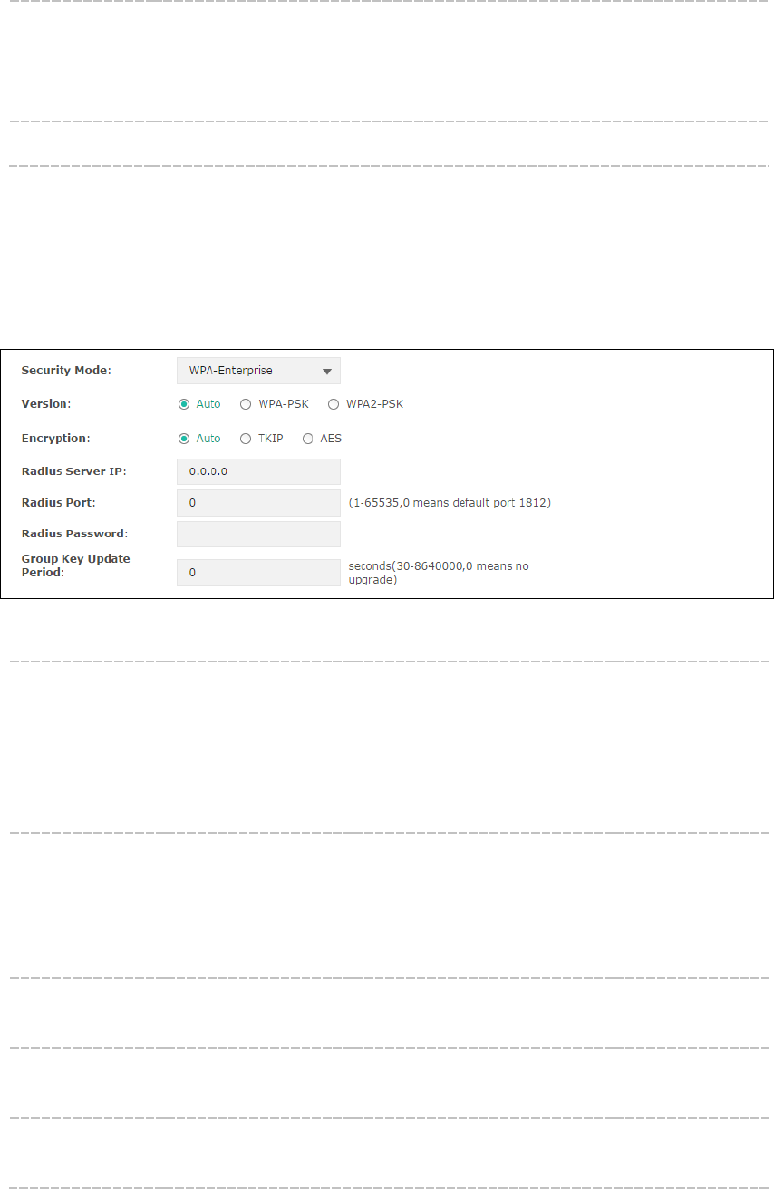
Task: Choose the WPA-PSK version radio button
Action: pos(246,404)
